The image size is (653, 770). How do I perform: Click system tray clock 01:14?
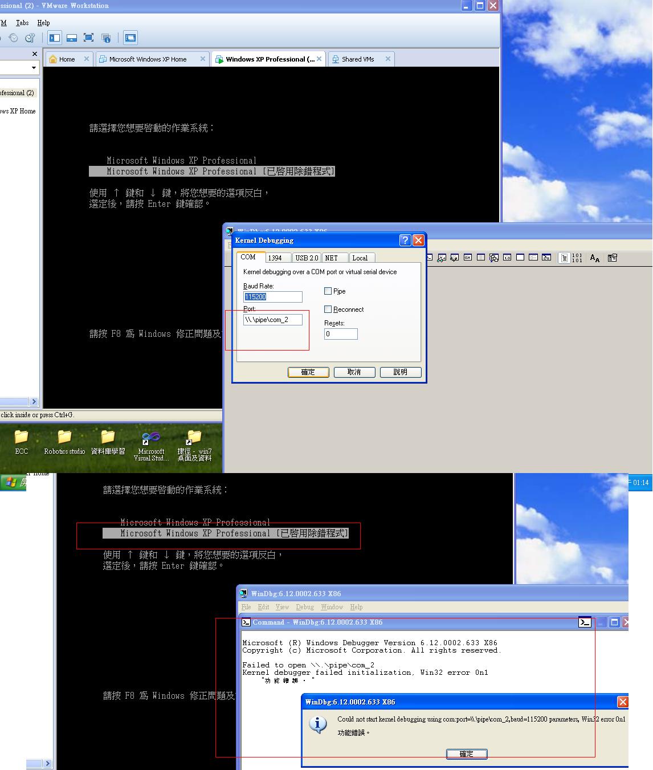coord(640,483)
